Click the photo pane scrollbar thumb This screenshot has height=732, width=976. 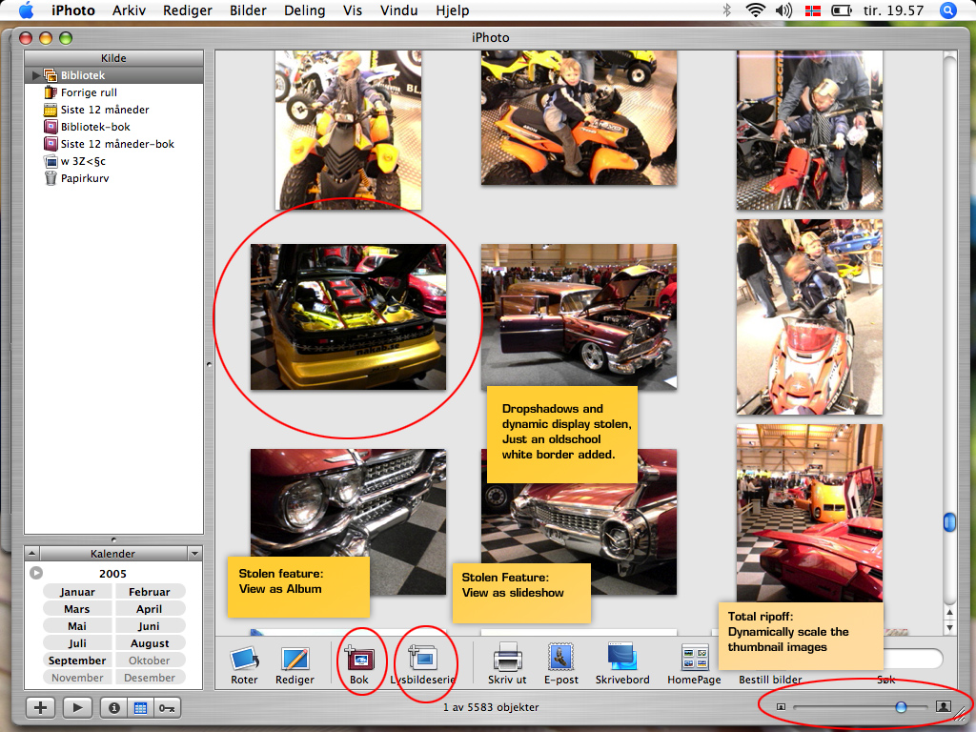949,521
